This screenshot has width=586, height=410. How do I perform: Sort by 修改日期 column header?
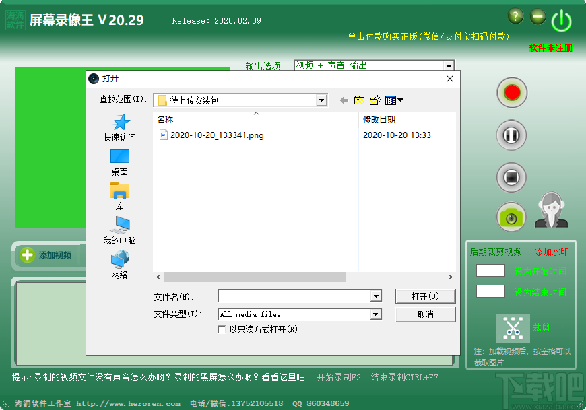pos(379,119)
